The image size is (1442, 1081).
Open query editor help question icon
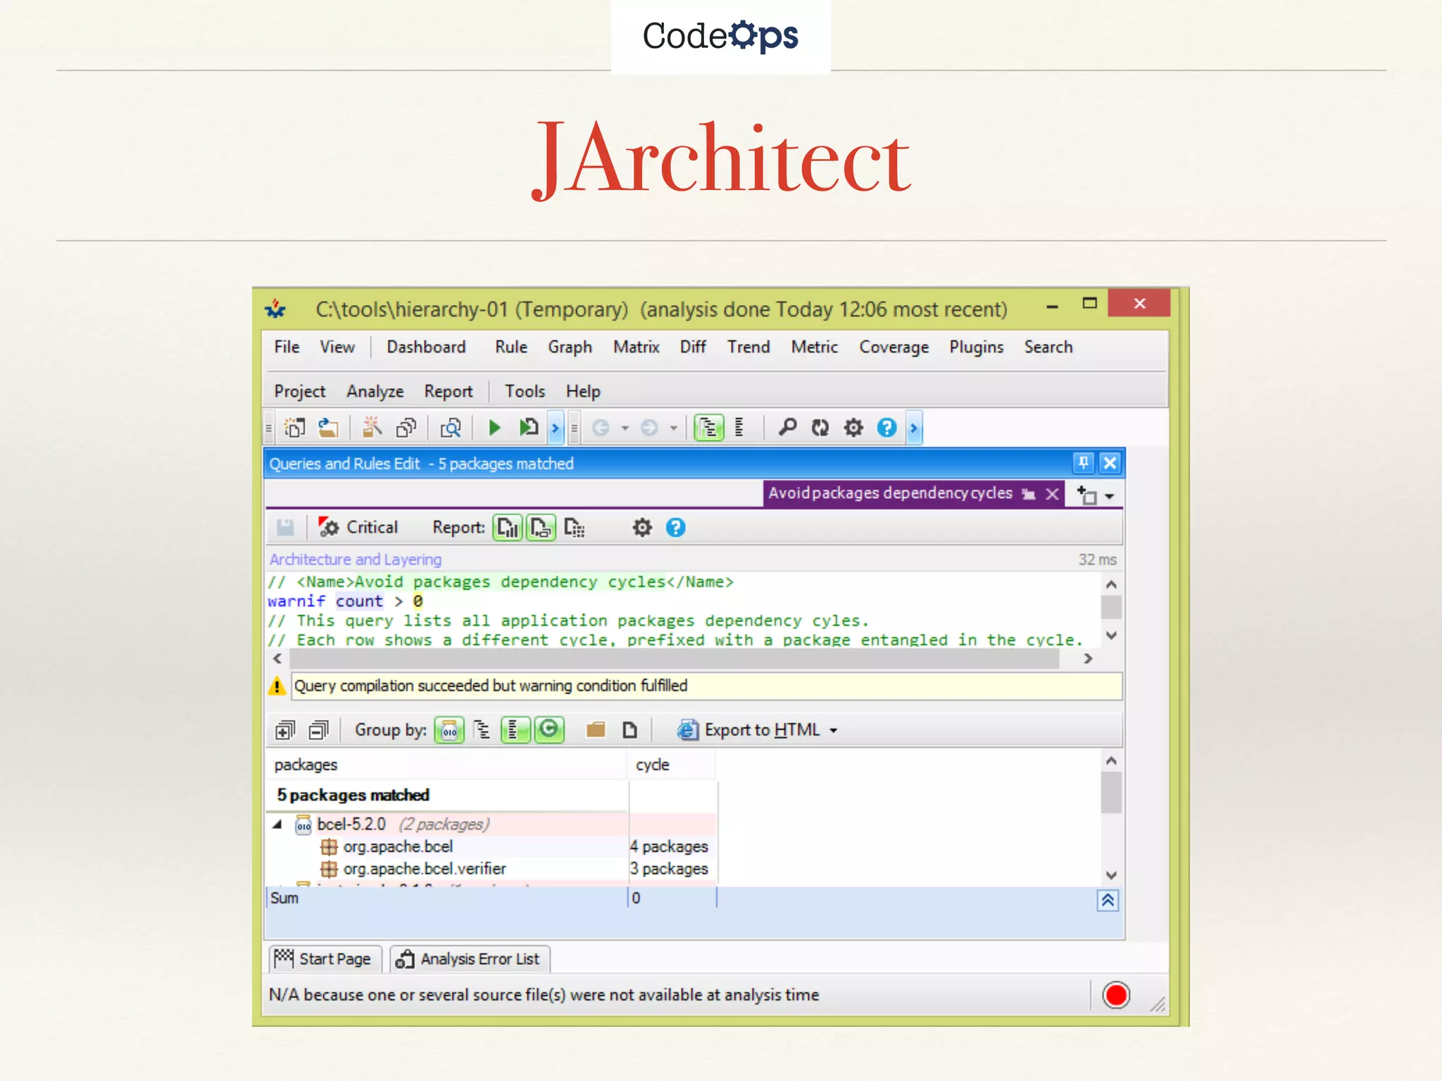coord(676,527)
